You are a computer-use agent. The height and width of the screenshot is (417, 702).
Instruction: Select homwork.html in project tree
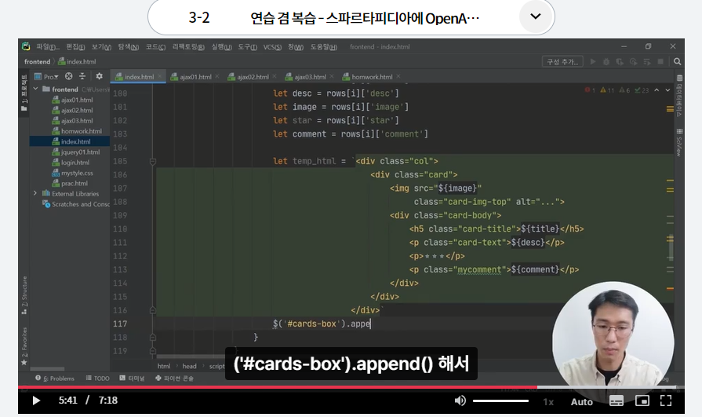tap(77, 131)
